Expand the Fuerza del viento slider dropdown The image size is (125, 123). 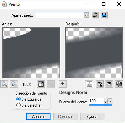[110, 101]
